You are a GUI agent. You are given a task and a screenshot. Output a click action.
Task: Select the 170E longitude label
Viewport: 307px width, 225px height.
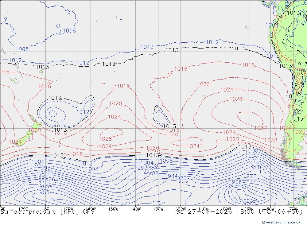(23, 209)
